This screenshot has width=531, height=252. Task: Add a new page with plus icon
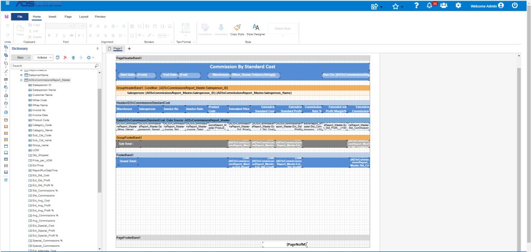[x=129, y=49]
